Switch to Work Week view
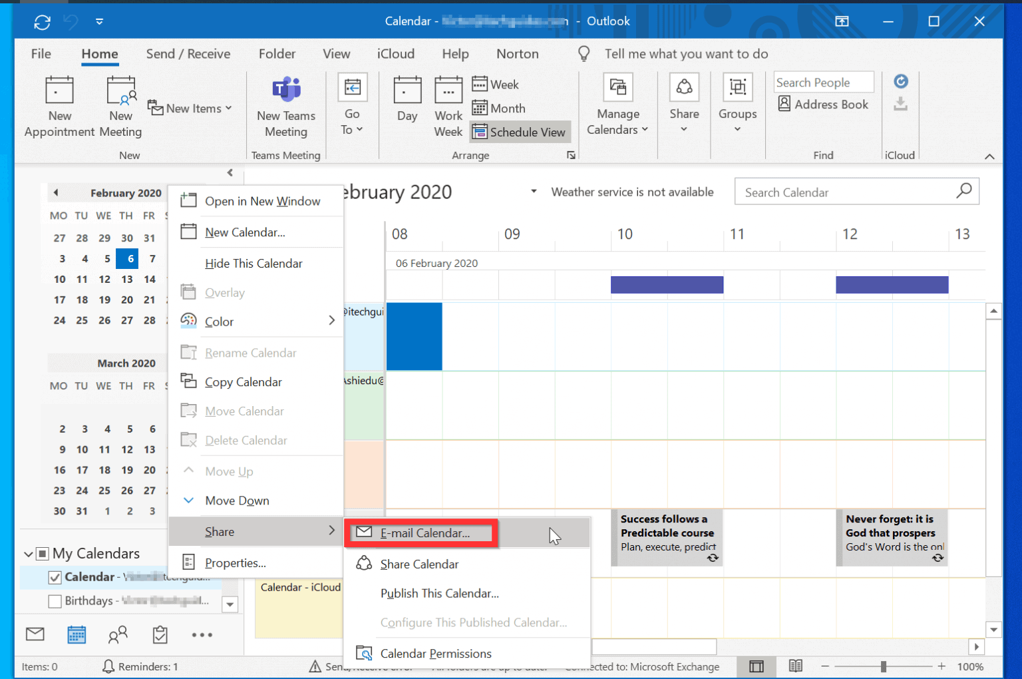 coord(448,107)
